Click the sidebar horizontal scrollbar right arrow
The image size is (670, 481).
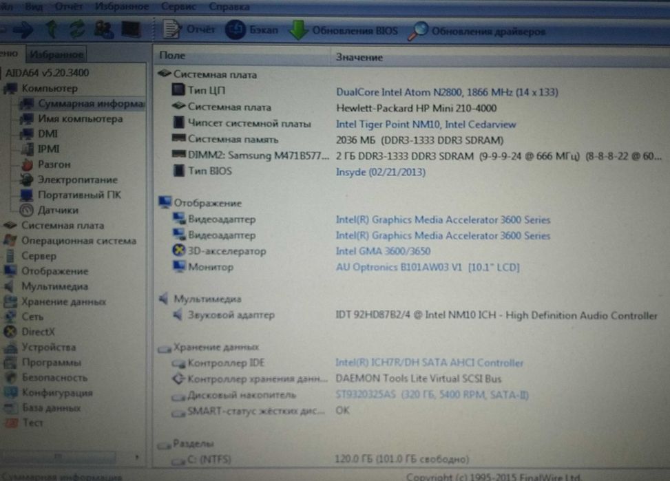137,457
